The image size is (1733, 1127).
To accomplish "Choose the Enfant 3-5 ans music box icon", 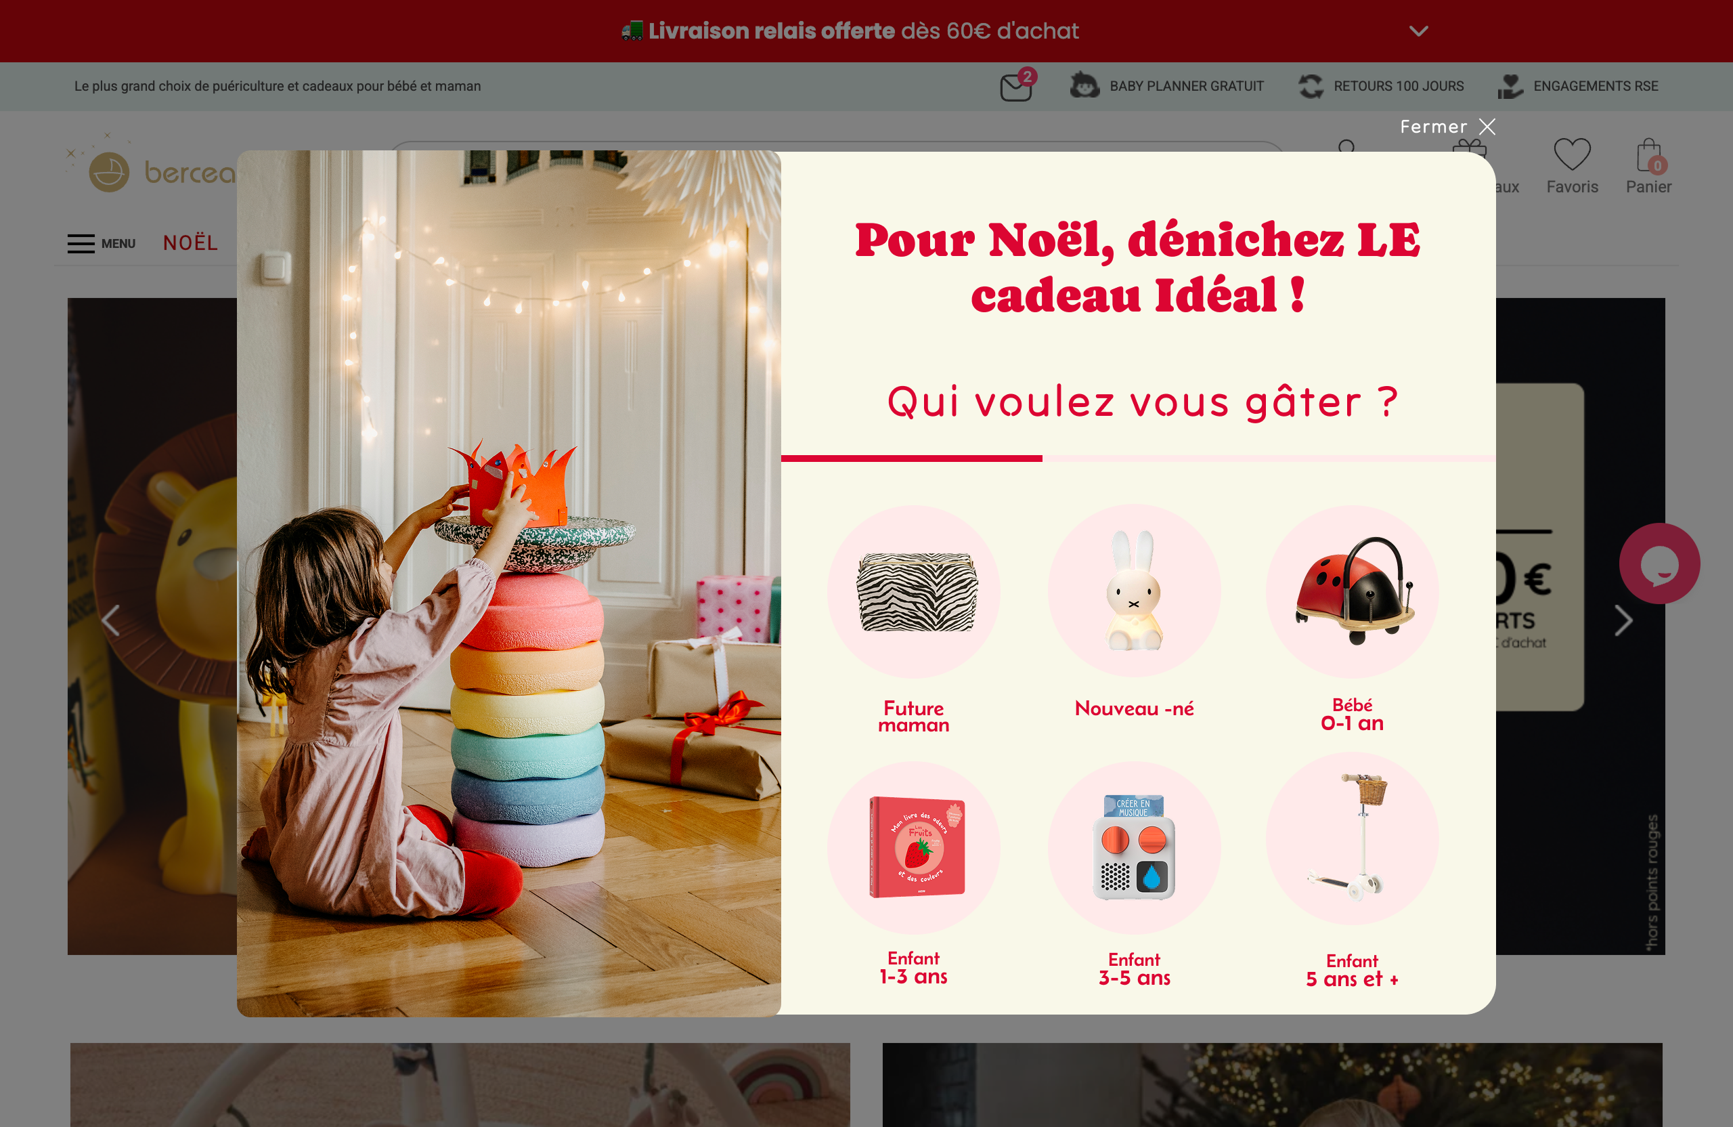I will coord(1134,847).
